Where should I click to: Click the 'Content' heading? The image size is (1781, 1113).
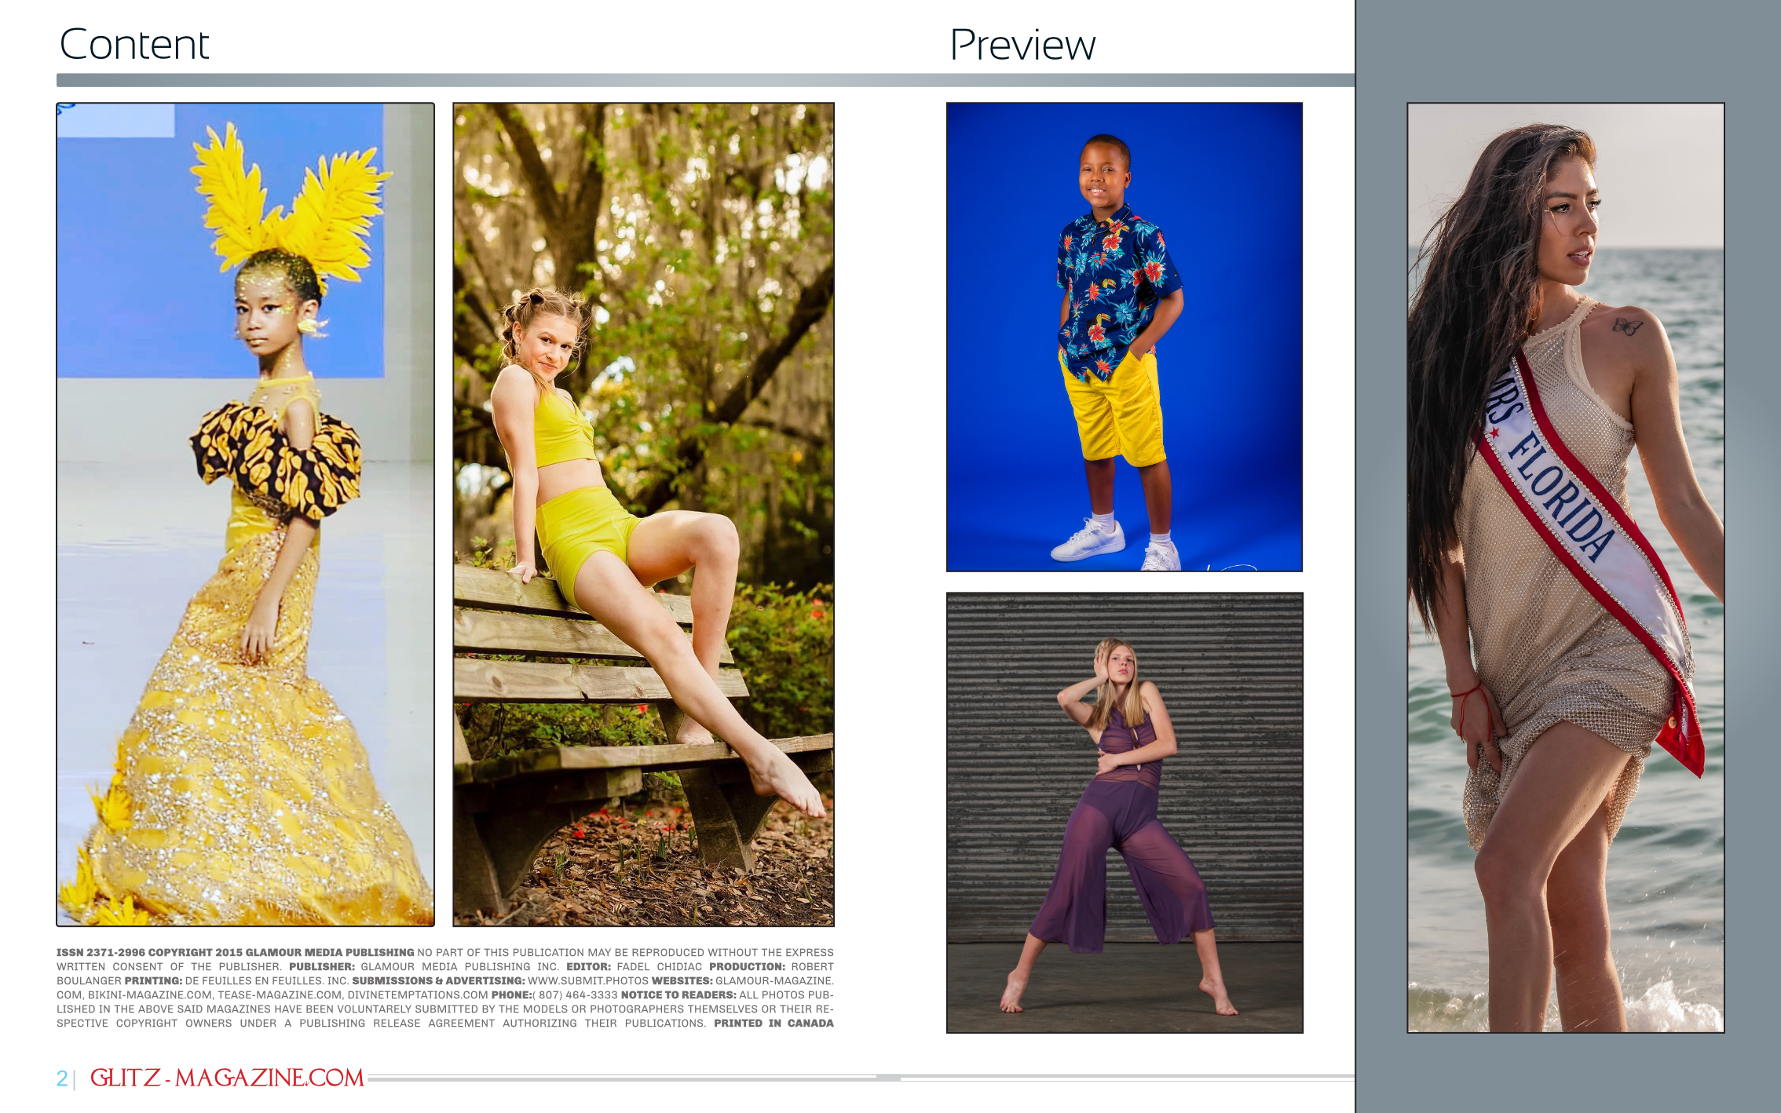pyautogui.click(x=134, y=44)
